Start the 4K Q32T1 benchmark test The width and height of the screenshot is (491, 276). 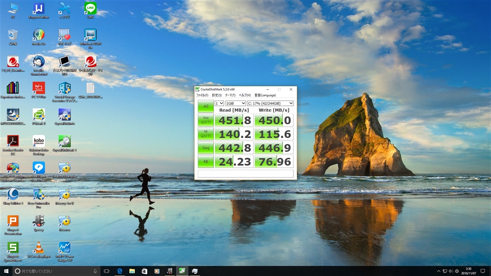[206, 134]
